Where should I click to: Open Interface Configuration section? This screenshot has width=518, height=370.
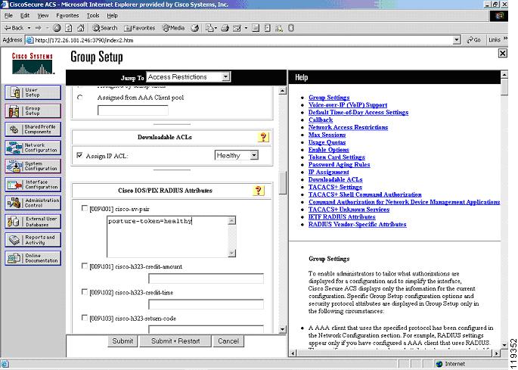(x=33, y=185)
